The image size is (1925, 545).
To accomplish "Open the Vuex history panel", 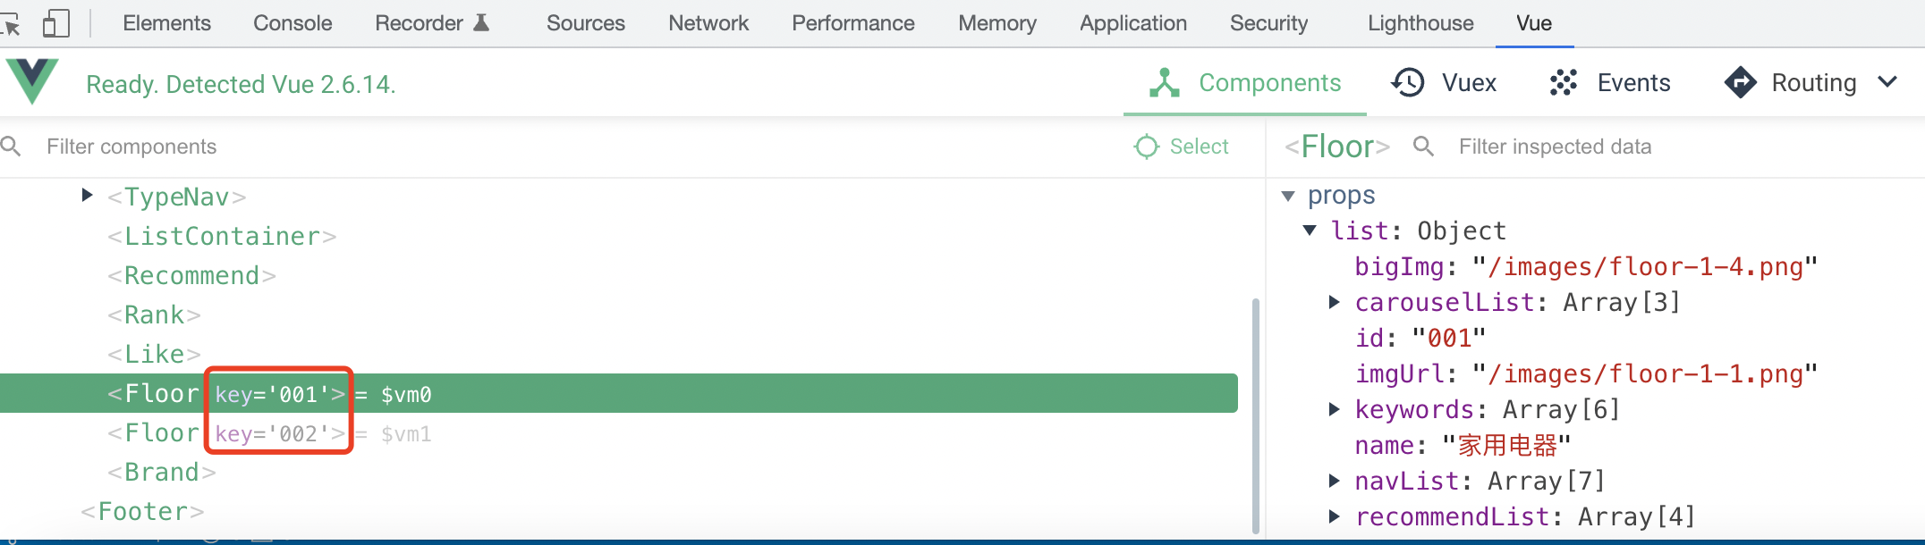I will click(1444, 83).
